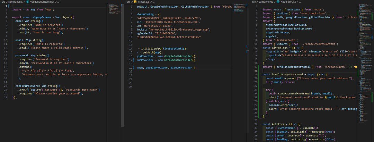Click 'export const signupSchema = Yup.object({' line
Viewport: 374px width, 142px height.
tap(44, 17)
